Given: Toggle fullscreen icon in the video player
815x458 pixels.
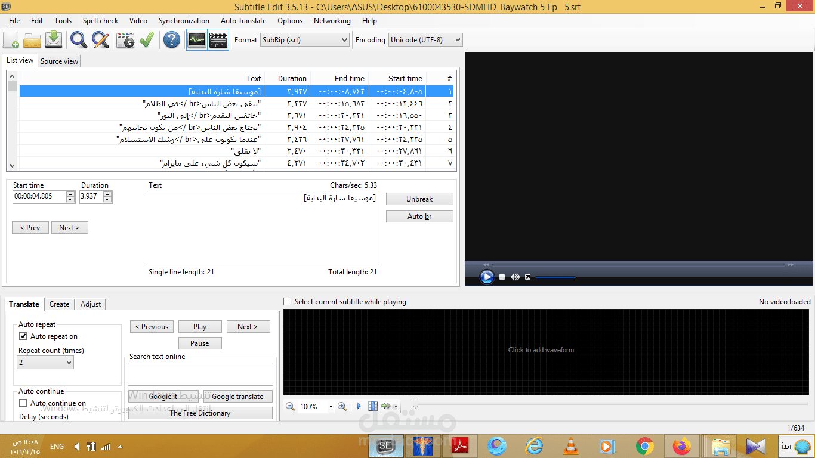Looking at the screenshot, I should pyautogui.click(x=527, y=277).
